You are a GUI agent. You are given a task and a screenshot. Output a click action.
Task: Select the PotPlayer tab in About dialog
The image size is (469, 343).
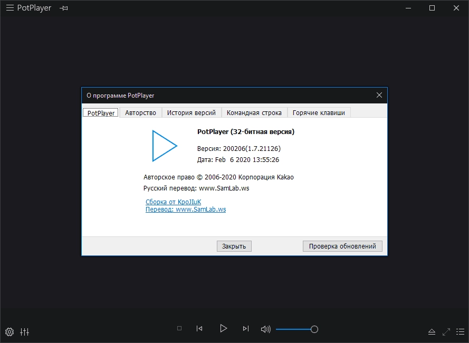pos(101,113)
